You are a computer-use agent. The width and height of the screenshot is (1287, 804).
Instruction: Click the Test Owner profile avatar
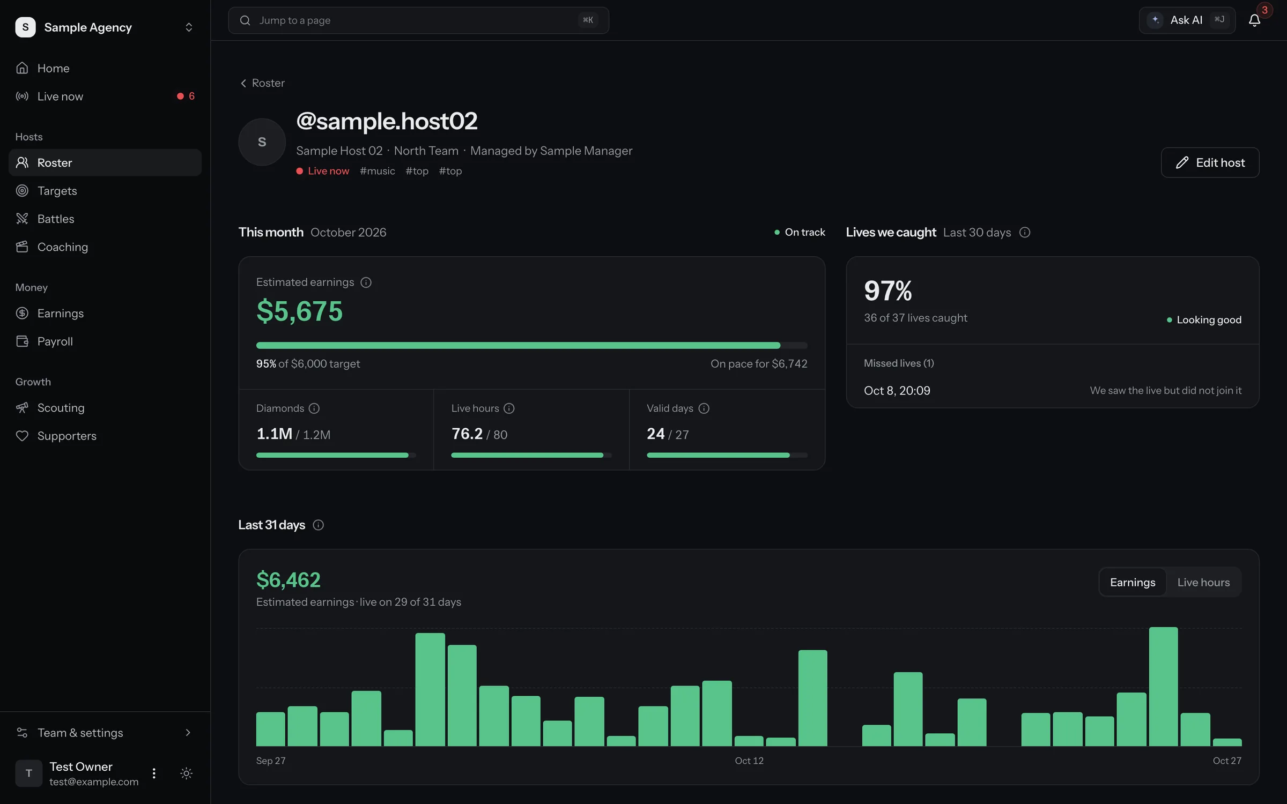[x=29, y=773]
